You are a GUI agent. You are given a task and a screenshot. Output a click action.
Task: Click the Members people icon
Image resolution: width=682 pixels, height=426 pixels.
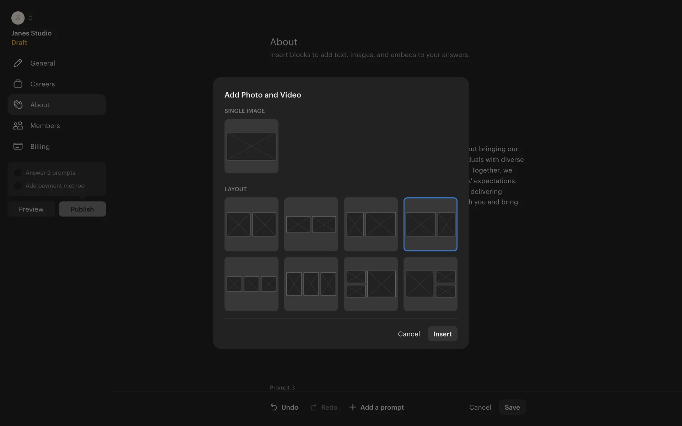coord(18,126)
